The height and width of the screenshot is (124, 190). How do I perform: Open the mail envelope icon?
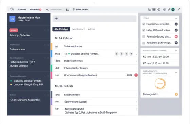coord(154,10)
